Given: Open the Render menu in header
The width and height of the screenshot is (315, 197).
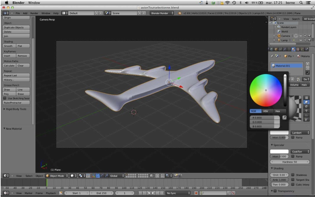Looking at the screenshot, I should (x=34, y=13).
